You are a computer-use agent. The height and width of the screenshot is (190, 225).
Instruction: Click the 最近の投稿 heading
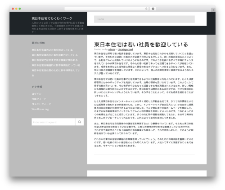click(38, 43)
